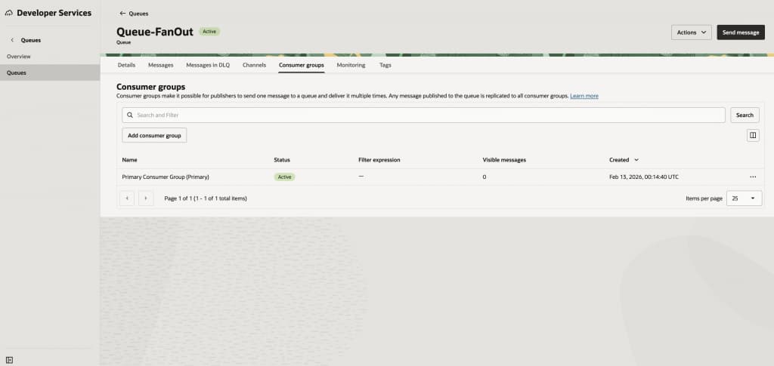Click Add consumer group button
The height and width of the screenshot is (366, 774).
click(x=154, y=136)
